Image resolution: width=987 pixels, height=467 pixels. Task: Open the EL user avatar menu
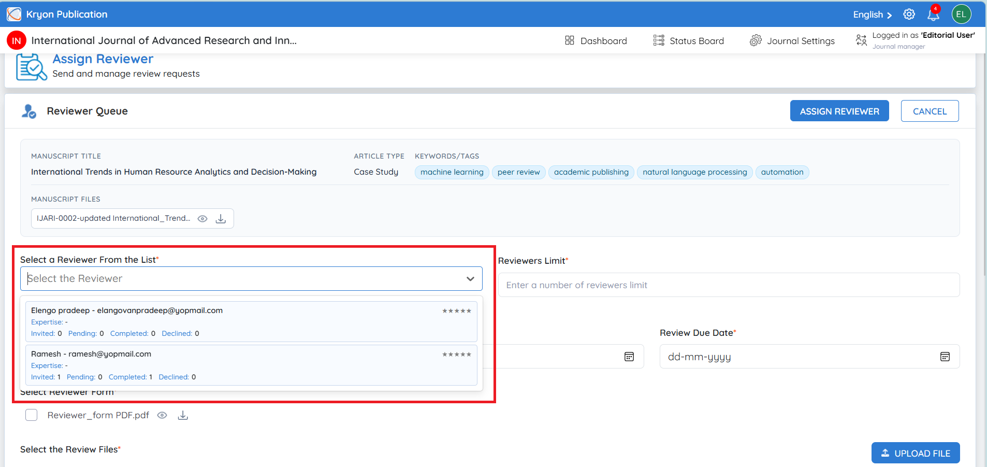pos(961,14)
